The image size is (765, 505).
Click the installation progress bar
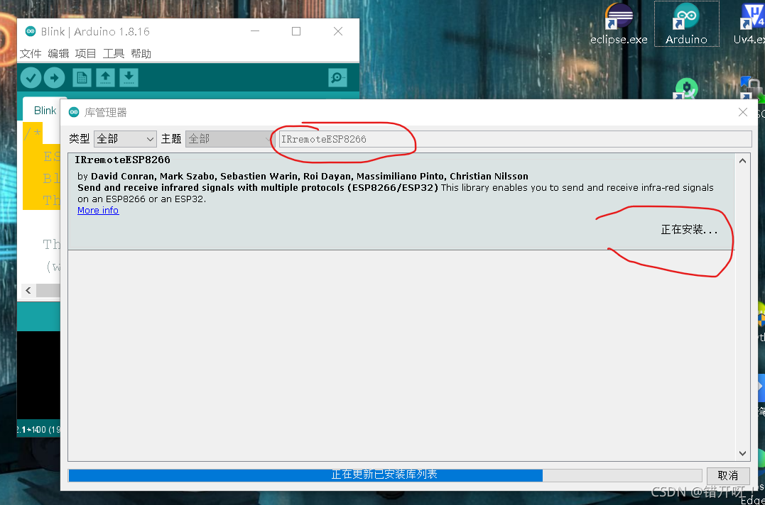coord(385,475)
